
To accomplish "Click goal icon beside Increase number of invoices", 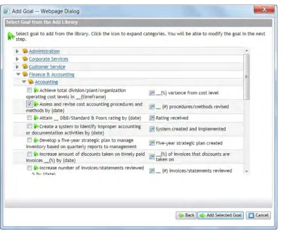I will click(x=36, y=168).
